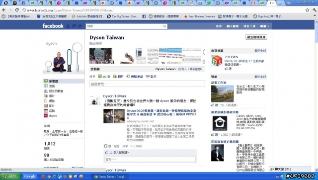
Task: Open the 7-ELEVEN page link
Action: click(x=231, y=57)
